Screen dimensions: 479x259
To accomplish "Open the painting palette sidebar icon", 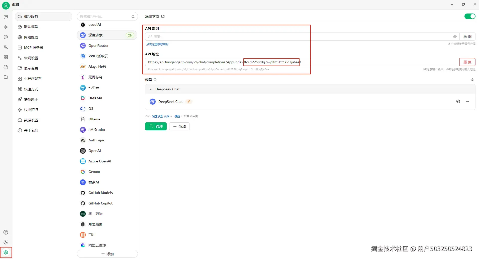I will tap(6, 37).
